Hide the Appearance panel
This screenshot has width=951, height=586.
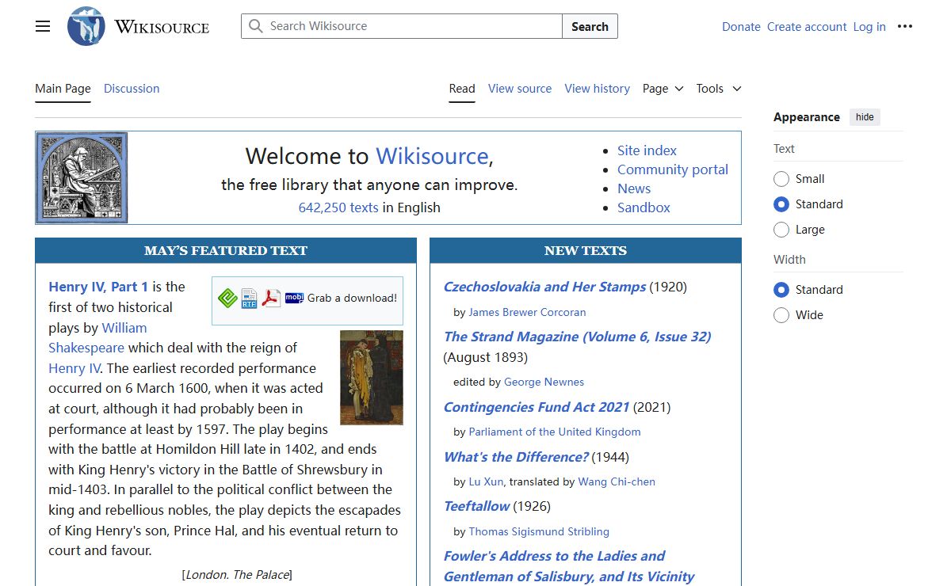[x=865, y=117]
